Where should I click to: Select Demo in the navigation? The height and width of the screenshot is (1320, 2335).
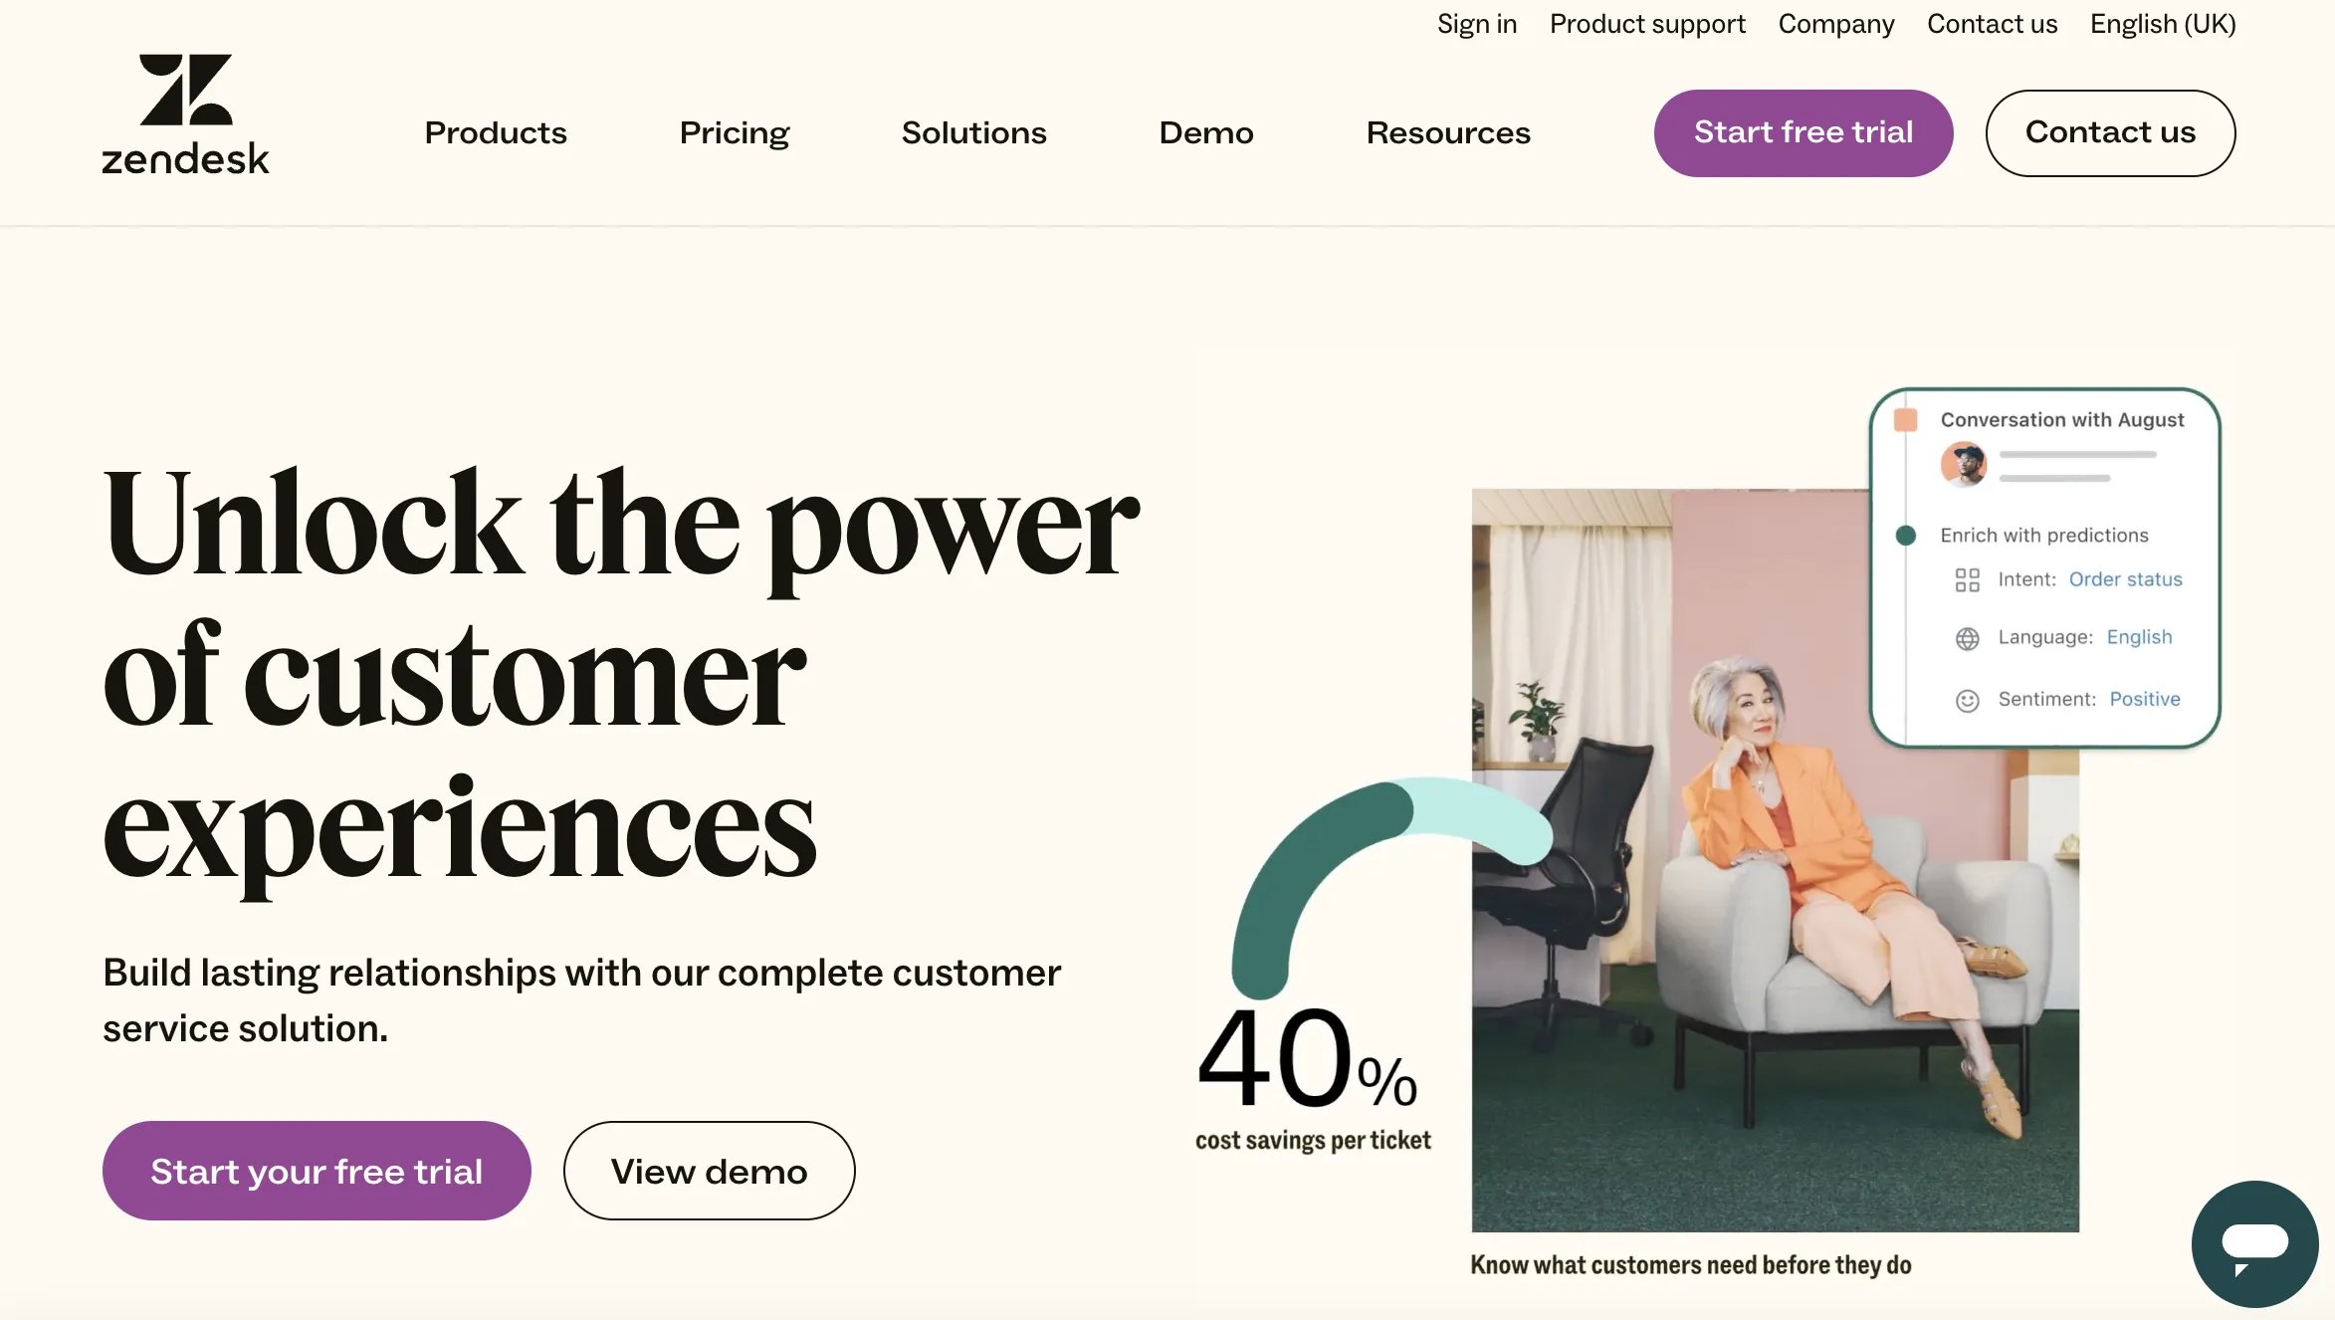[x=1205, y=132]
